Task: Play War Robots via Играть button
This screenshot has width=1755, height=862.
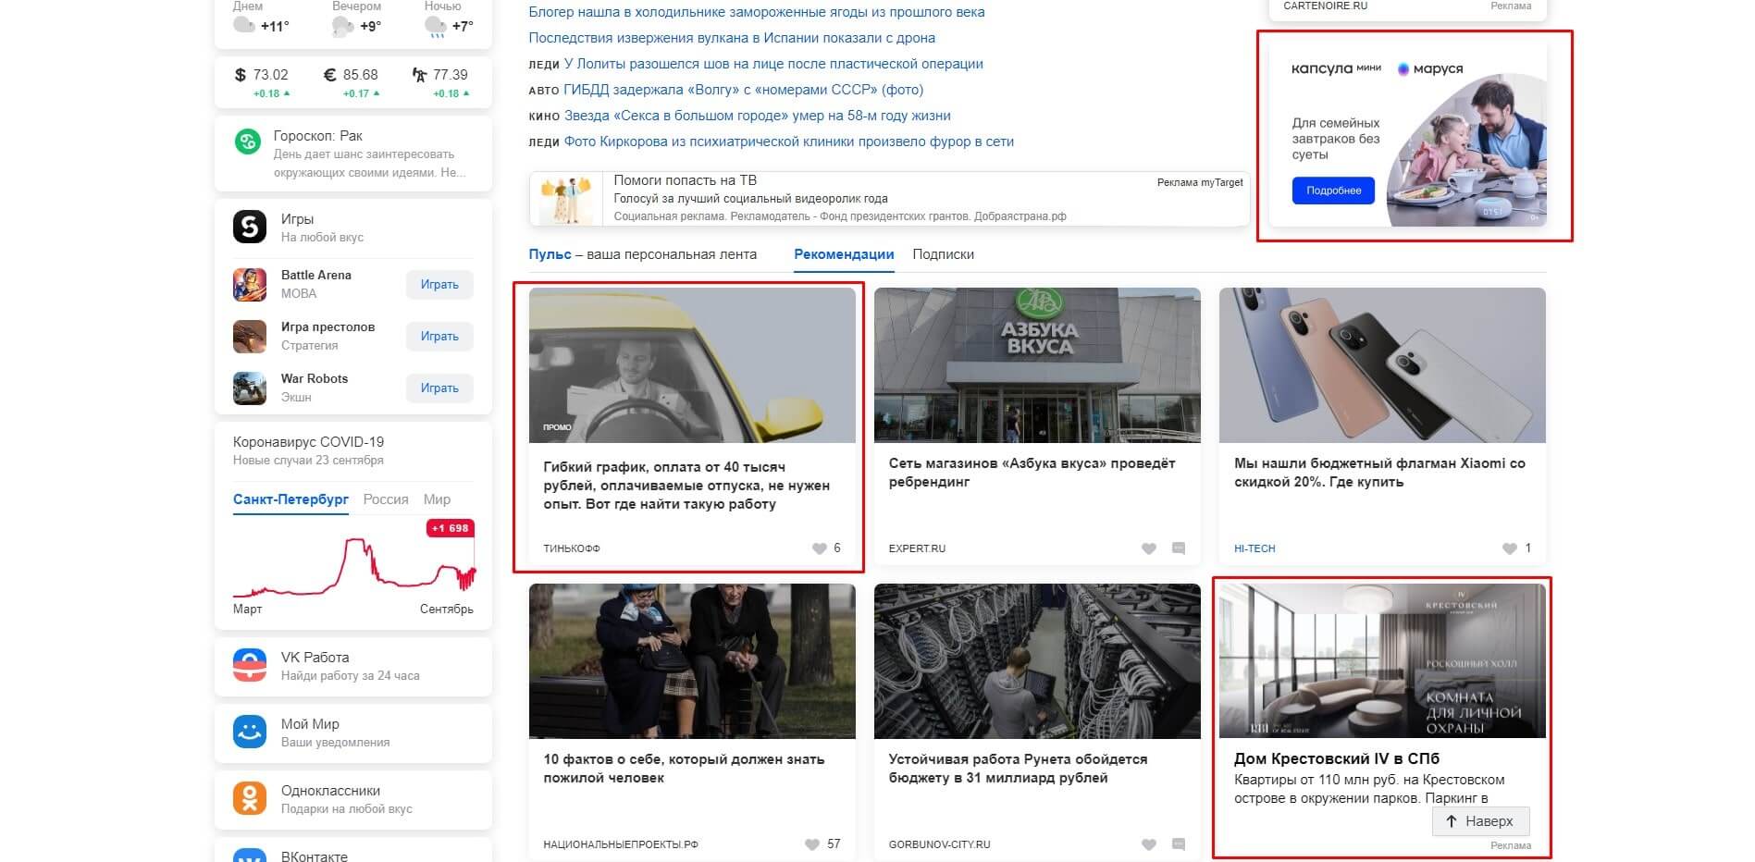Action: [439, 388]
